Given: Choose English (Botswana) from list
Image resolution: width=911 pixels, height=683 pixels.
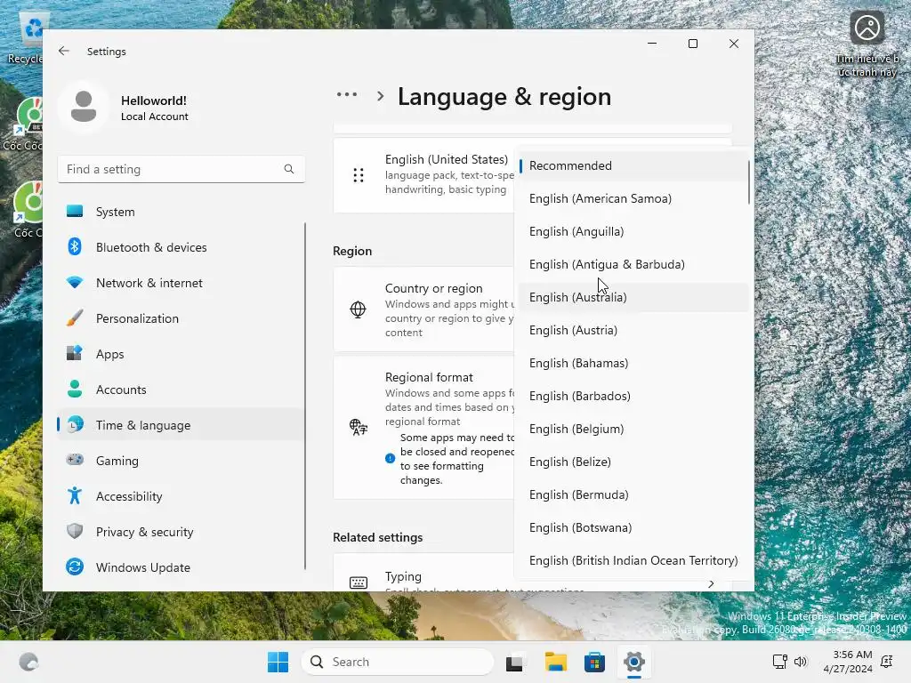Looking at the screenshot, I should (633, 528).
